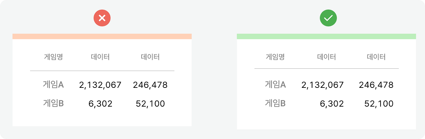Click first 데이터 column header in the checkmark table
This screenshot has height=139, width=425.
point(327,57)
